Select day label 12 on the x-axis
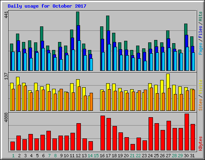The image size is (205, 160). pos(78,156)
